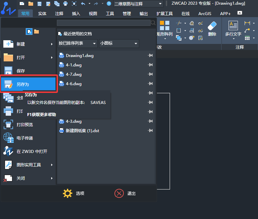Open the 扩展工具 ribbon tab
The image size is (258, 219).
(x=165, y=13)
